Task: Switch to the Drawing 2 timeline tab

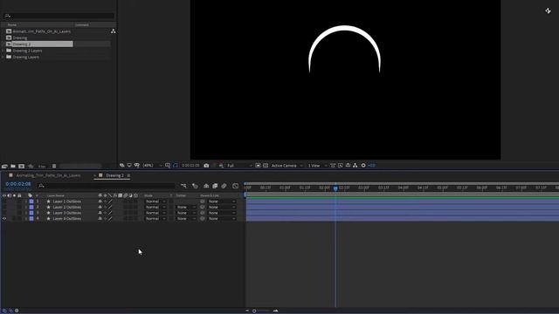Action: (114, 175)
